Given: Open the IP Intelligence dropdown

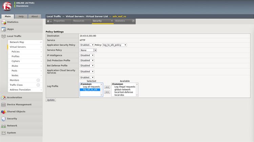Looking at the screenshot, I should point(87,55).
